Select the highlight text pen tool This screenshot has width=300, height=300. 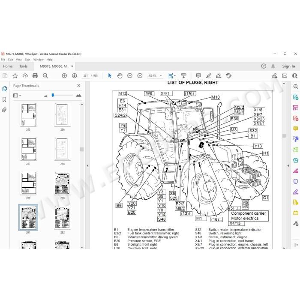coord(209,76)
